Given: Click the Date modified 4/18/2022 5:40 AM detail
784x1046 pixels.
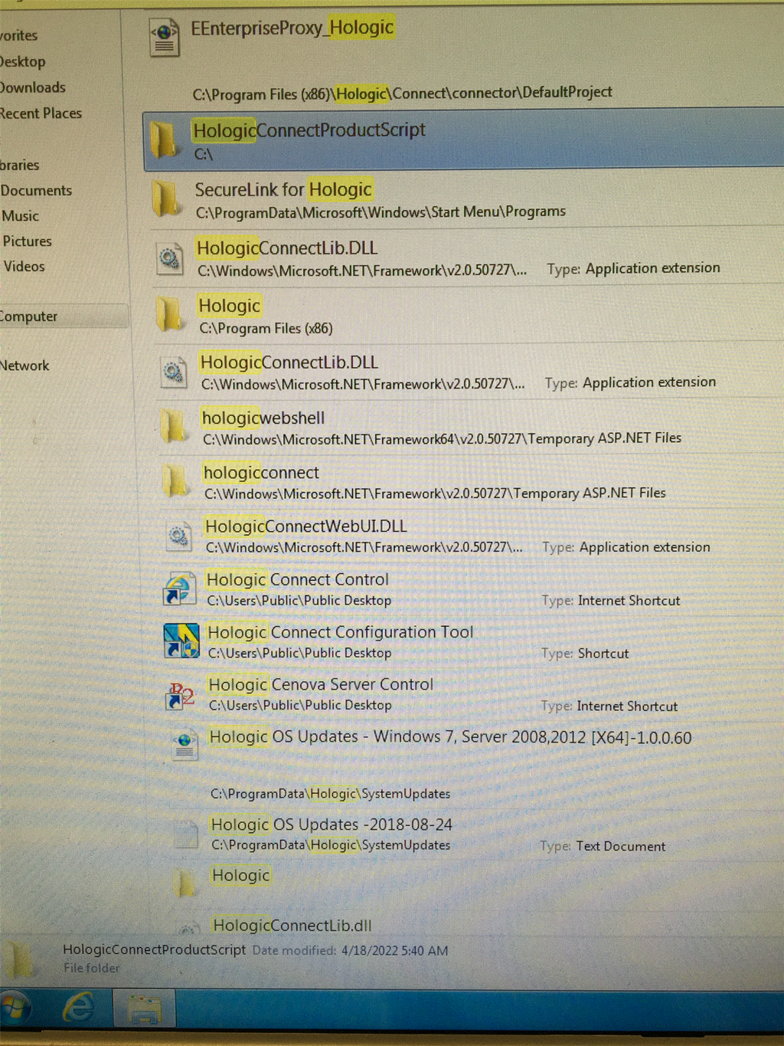Looking at the screenshot, I should [x=350, y=950].
